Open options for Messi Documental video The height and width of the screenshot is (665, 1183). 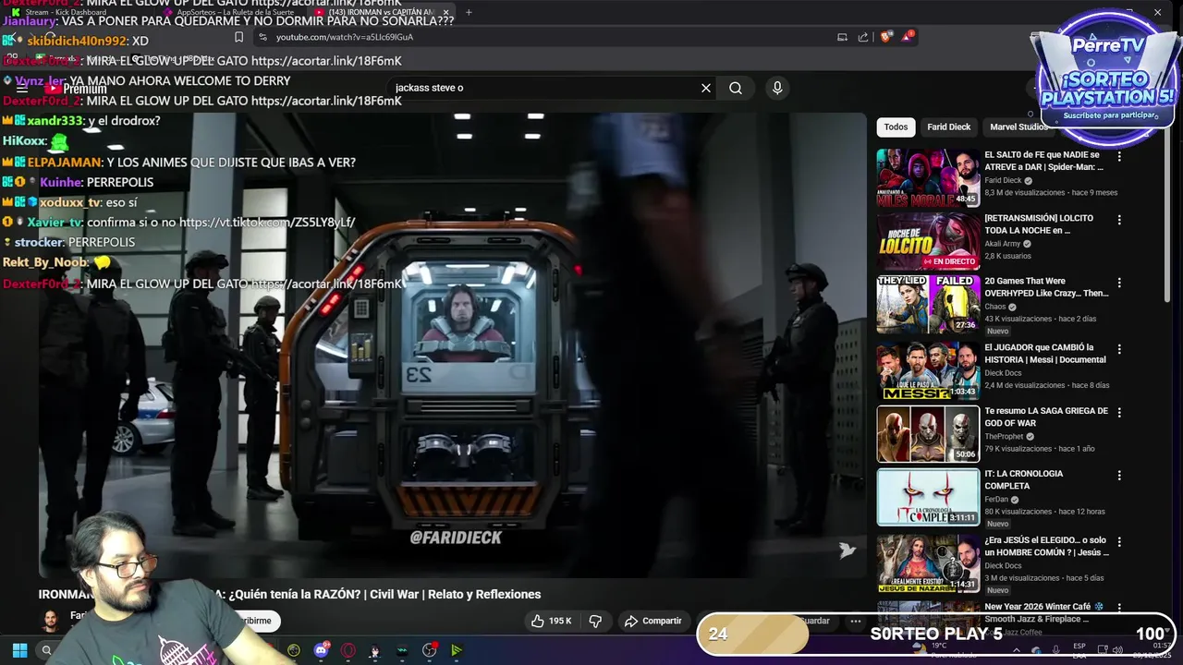[1119, 349]
